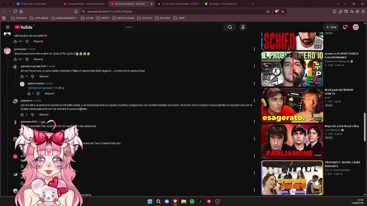Open the GIOCHINI bookmarks folder
Image resolution: width=367 pixels, height=206 pixels.
click(163, 18)
